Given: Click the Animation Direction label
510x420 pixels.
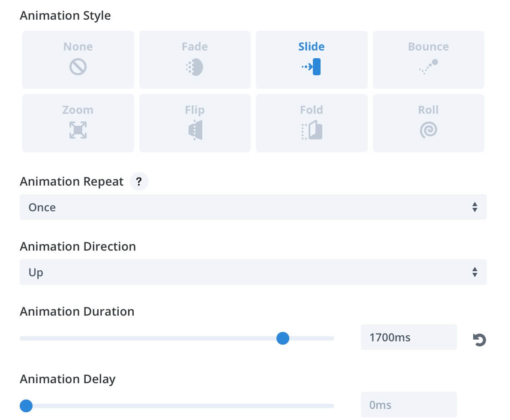Looking at the screenshot, I should pyautogui.click(x=78, y=246).
